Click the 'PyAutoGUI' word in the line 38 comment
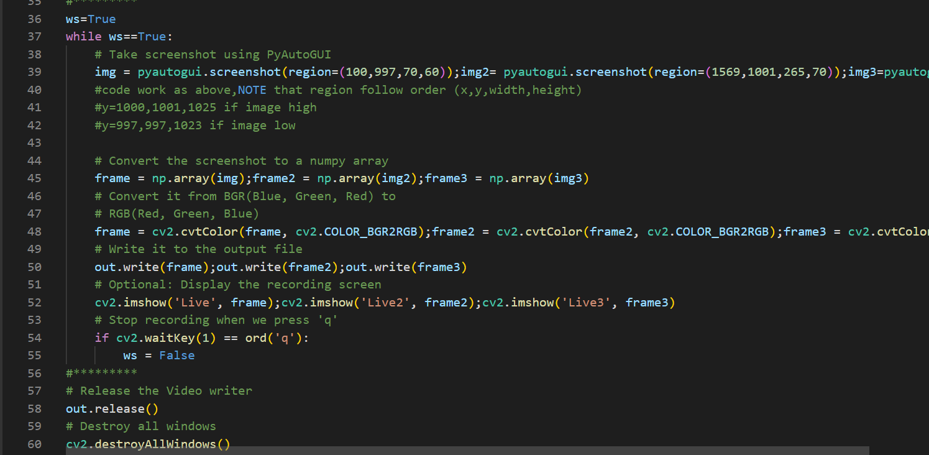The width and height of the screenshot is (929, 455). pos(299,55)
